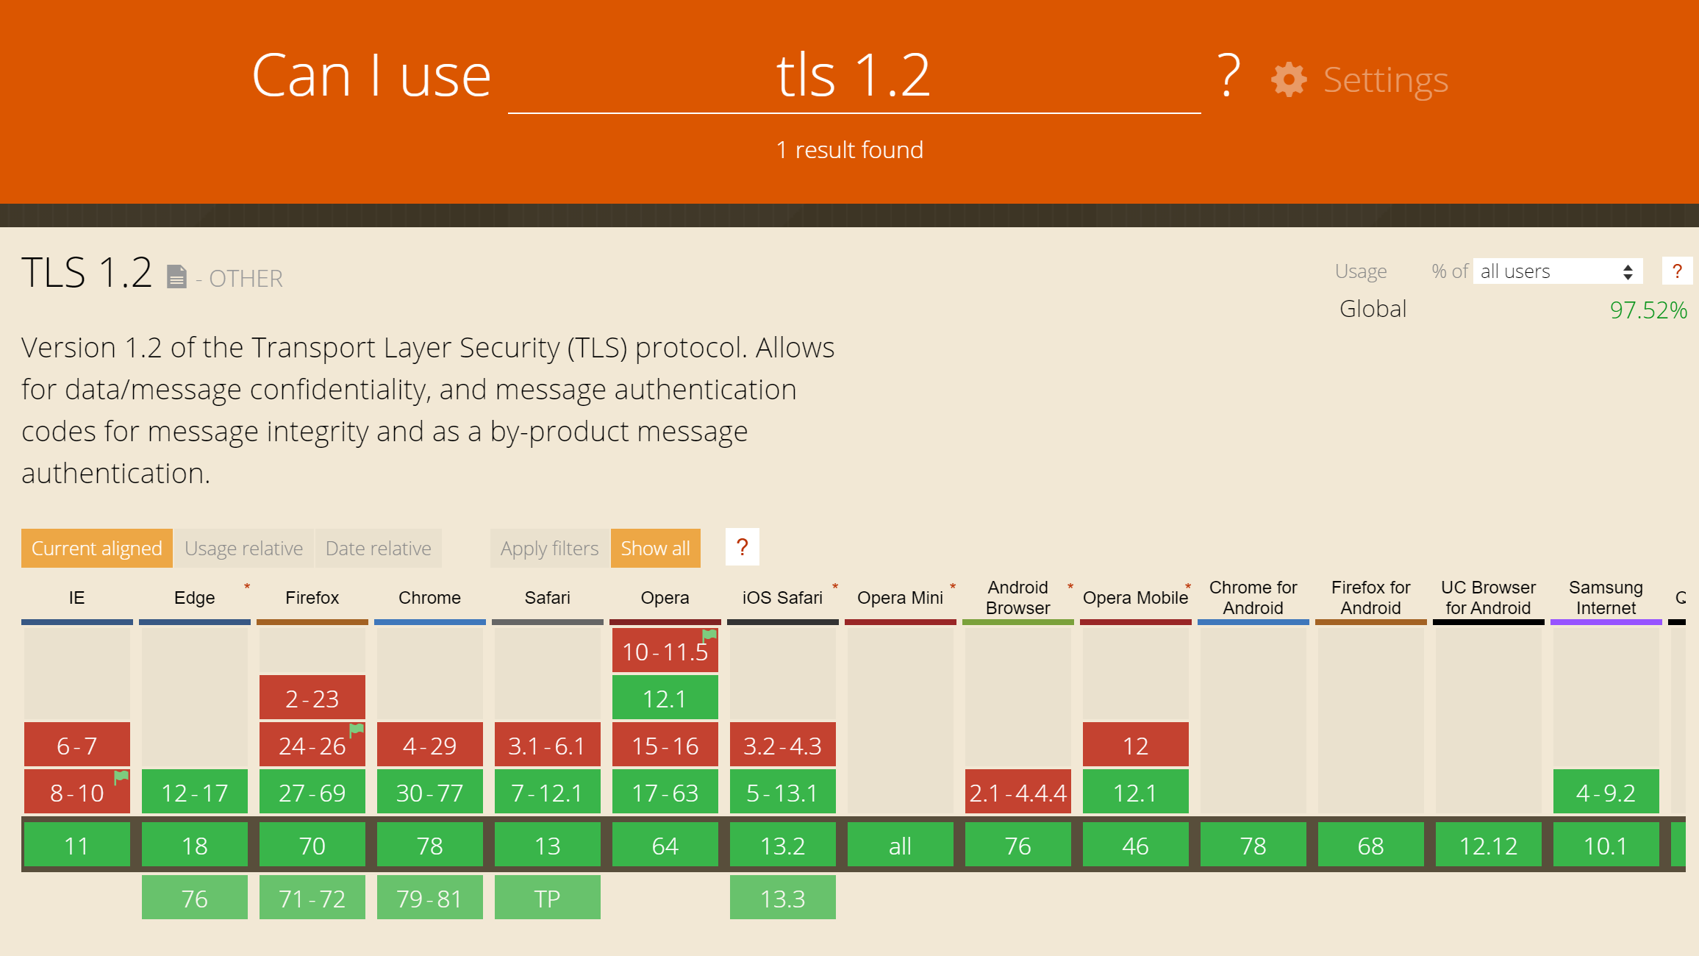Toggle the 'Usage relative' view
1699x956 pixels.
pos(245,547)
